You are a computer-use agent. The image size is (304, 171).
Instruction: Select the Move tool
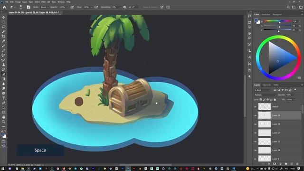pyautogui.click(x=3, y=18)
